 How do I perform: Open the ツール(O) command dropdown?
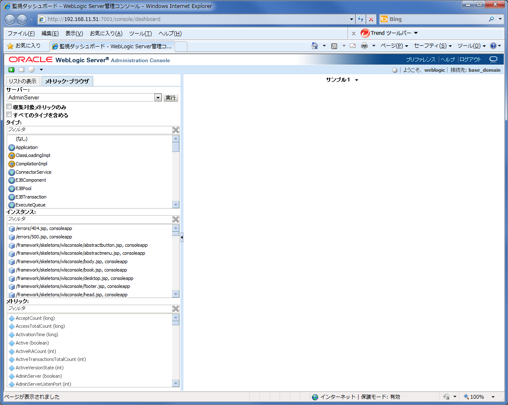pyautogui.click(x=471, y=46)
